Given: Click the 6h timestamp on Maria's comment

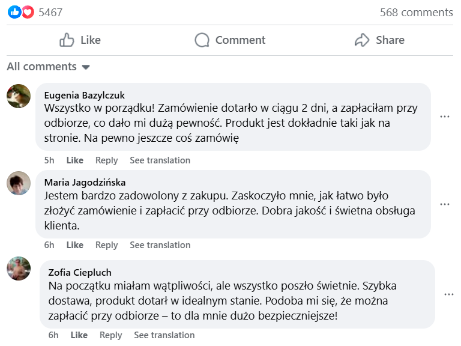Looking at the screenshot, I should [x=49, y=245].
